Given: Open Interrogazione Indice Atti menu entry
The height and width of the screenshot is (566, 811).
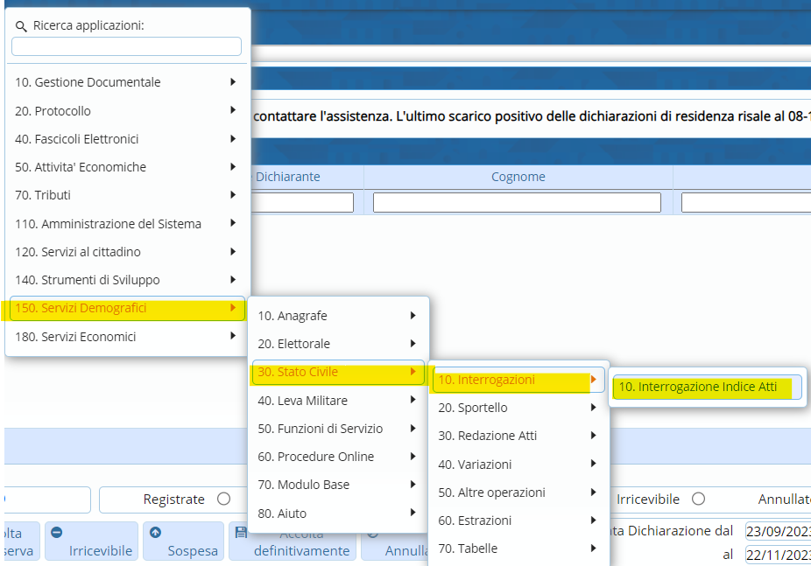Looking at the screenshot, I should click(707, 387).
